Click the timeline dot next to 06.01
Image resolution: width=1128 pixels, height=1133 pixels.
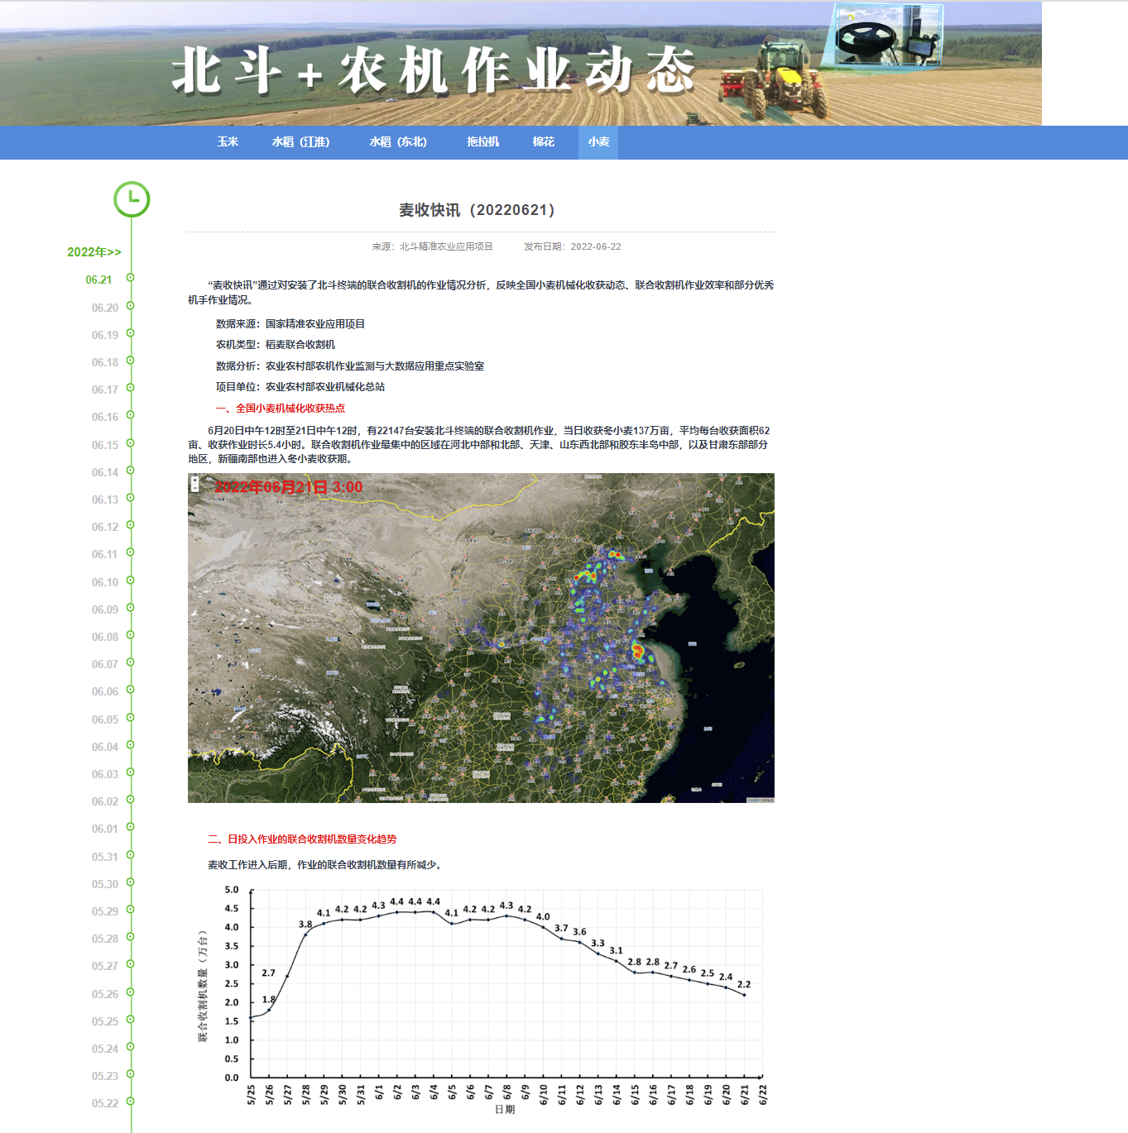pos(130,828)
